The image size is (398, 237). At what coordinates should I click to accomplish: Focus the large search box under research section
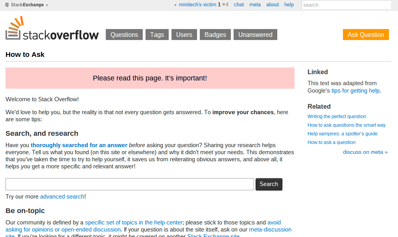click(130, 184)
